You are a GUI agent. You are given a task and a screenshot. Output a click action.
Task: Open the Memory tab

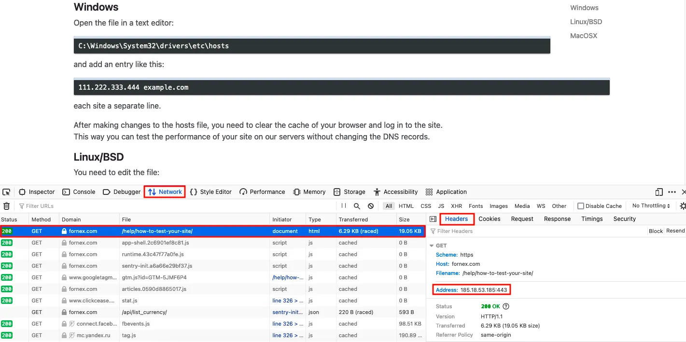coord(309,192)
